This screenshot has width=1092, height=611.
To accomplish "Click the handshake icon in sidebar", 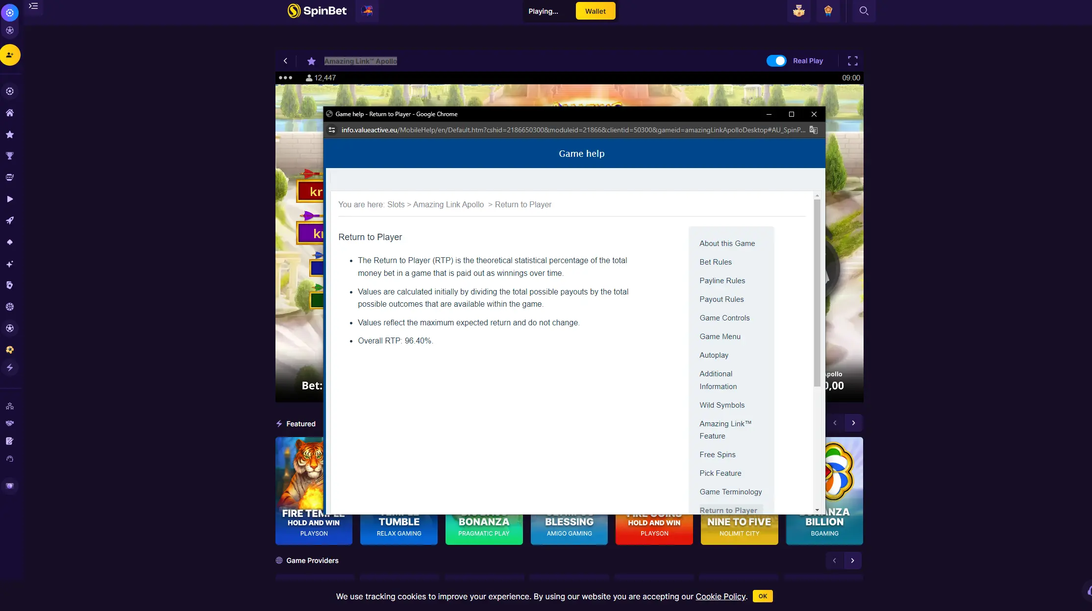I will (10, 423).
